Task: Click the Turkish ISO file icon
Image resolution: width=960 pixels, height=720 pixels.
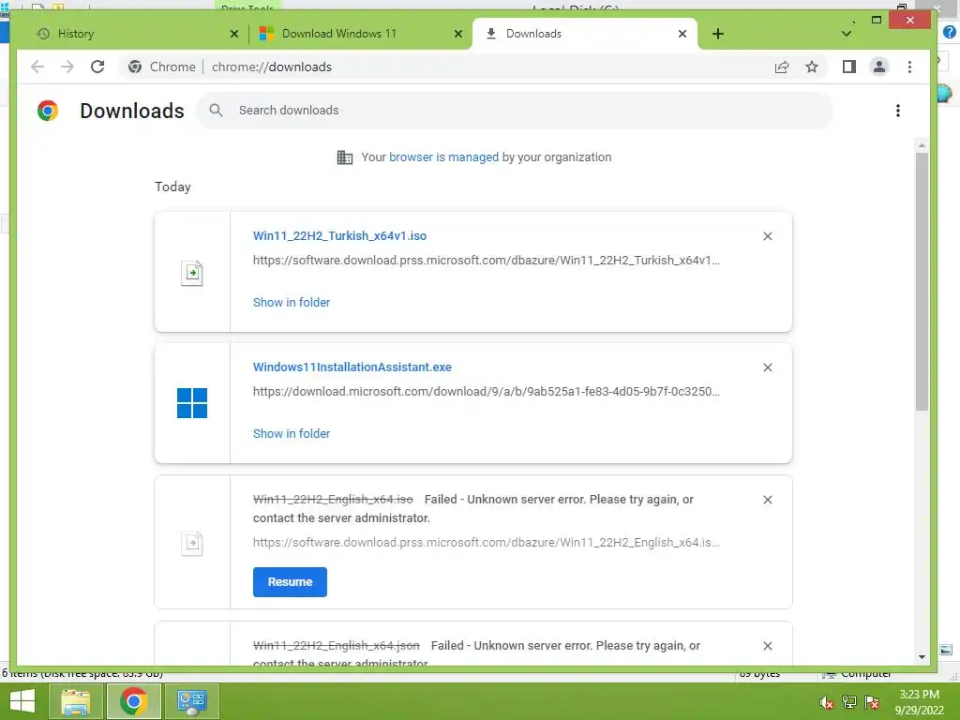Action: tap(191, 273)
